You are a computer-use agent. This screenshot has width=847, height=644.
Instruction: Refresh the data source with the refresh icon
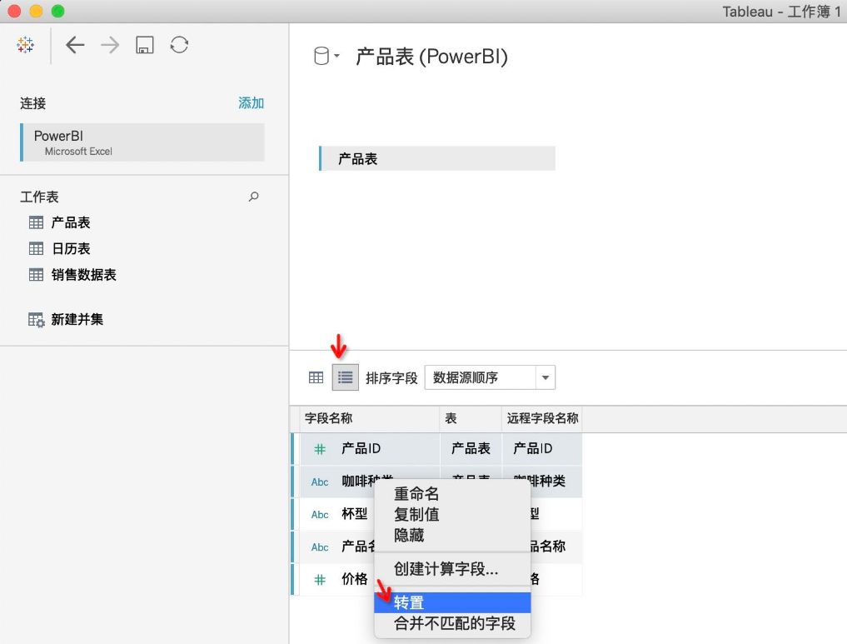coord(177,45)
